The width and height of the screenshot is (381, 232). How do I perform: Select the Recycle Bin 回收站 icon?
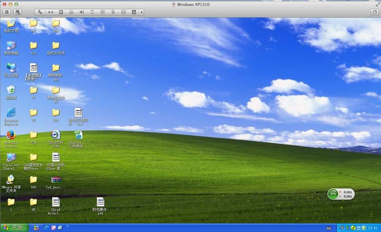click(x=11, y=92)
